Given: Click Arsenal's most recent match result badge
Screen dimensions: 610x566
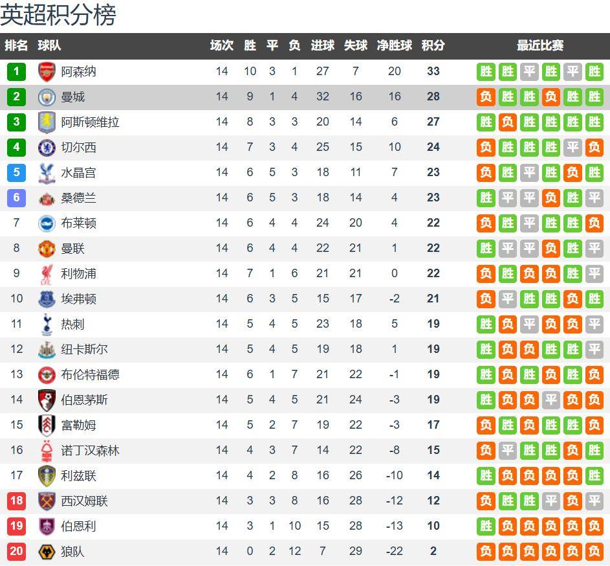Looking at the screenshot, I should 594,71.
